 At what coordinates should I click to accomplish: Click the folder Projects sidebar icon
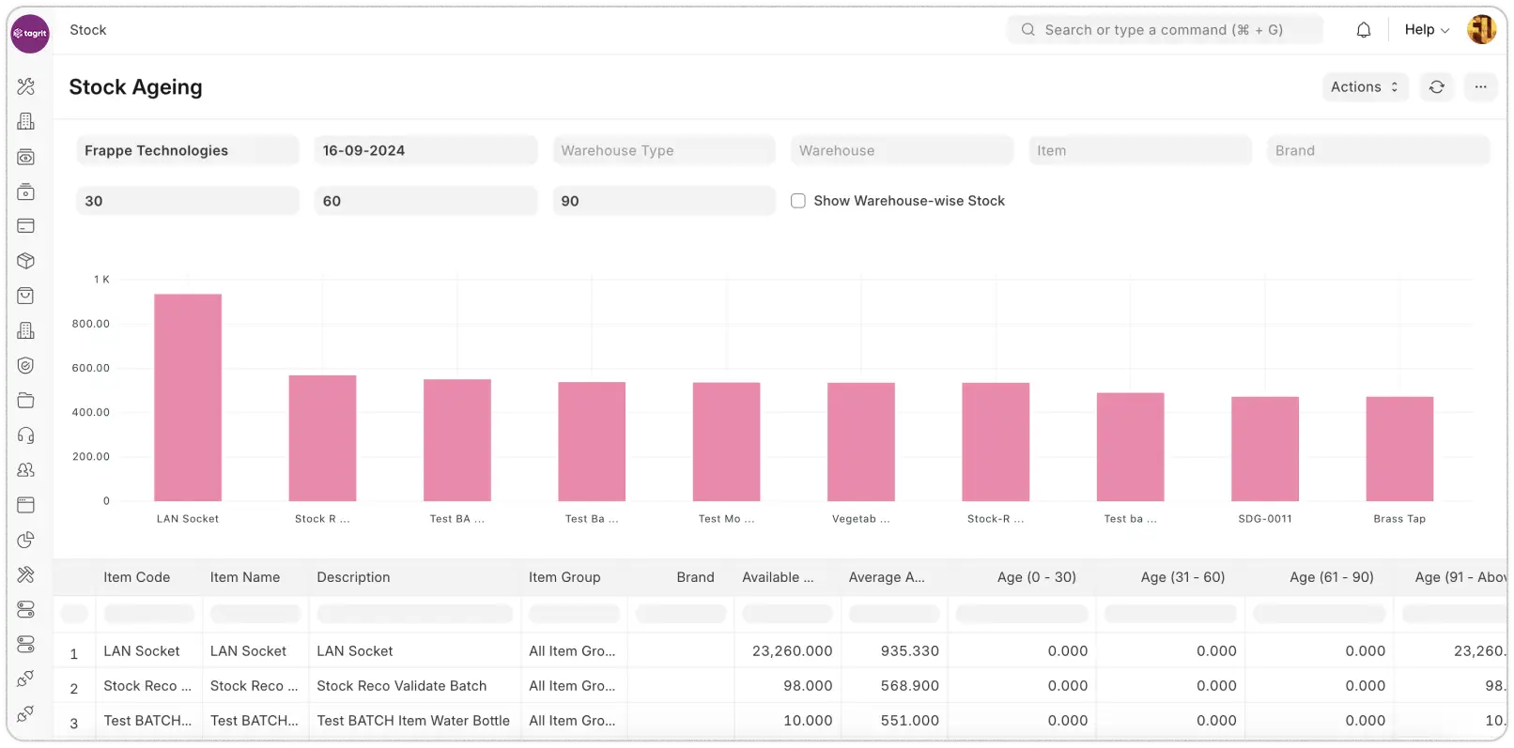(x=26, y=401)
